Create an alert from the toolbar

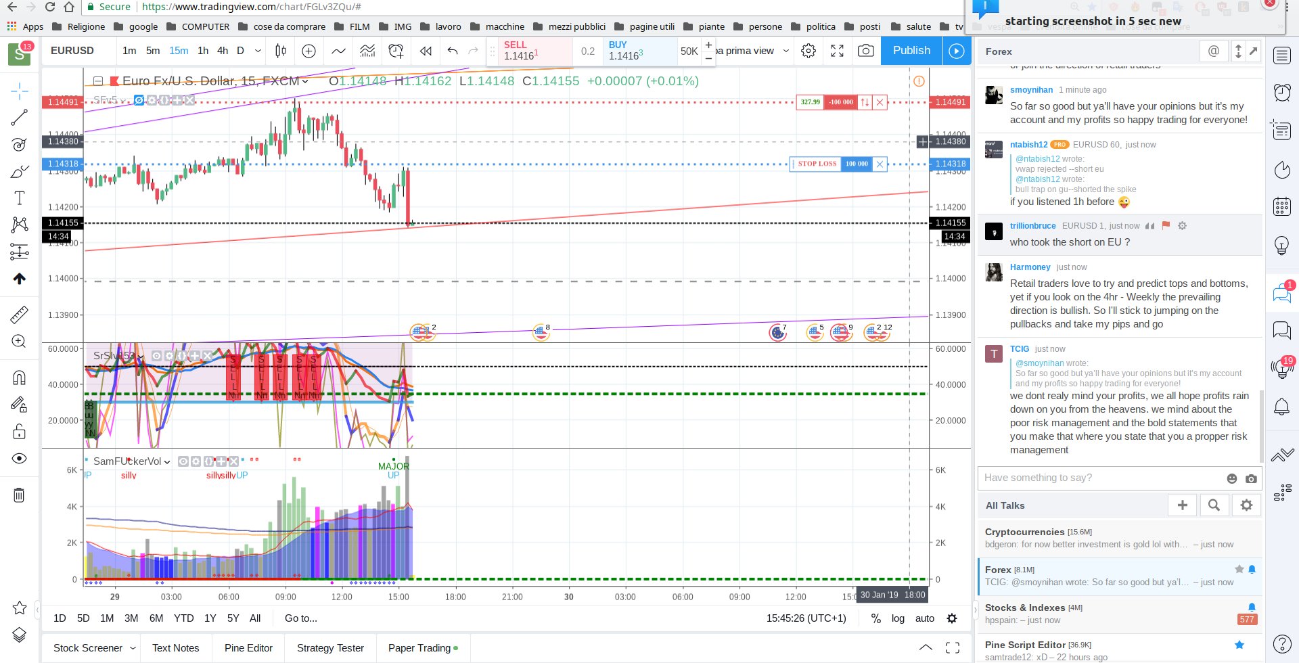coord(396,51)
